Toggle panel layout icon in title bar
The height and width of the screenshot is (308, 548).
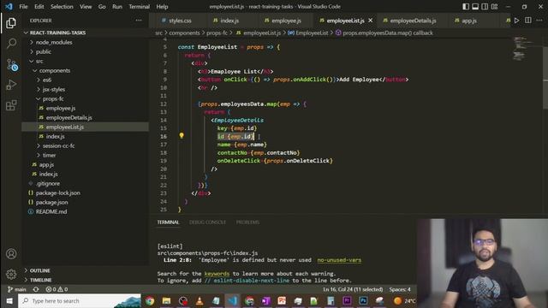point(475,7)
